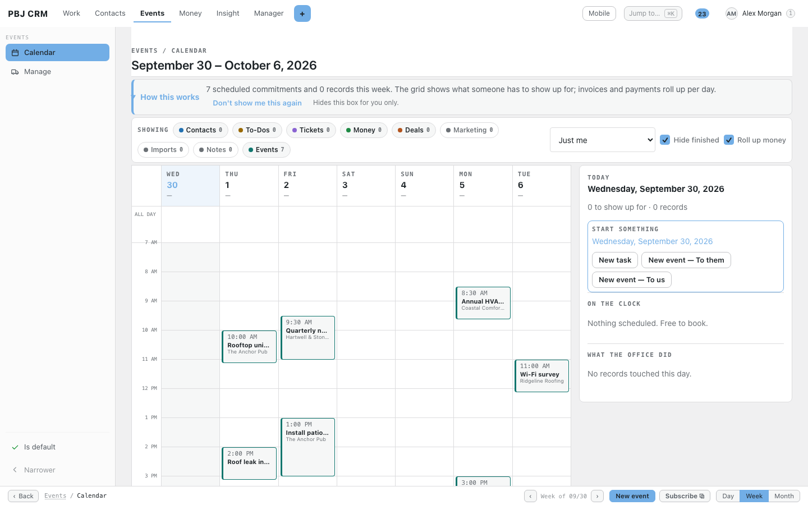
Task: Select the Calendar sidebar item
Action: pyautogui.click(x=57, y=52)
